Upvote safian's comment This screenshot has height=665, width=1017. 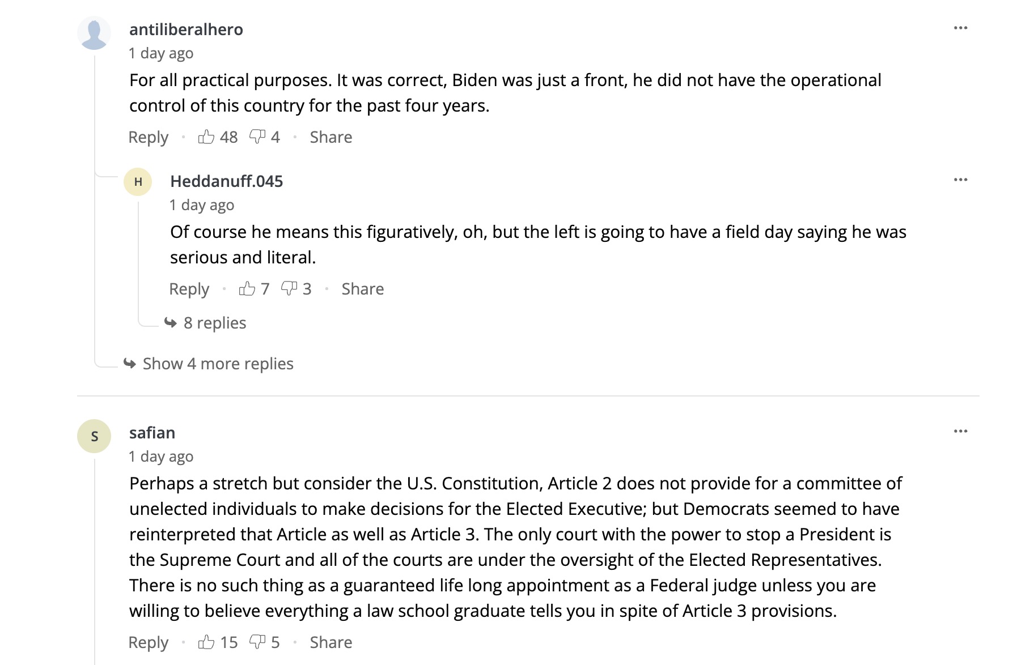click(206, 642)
